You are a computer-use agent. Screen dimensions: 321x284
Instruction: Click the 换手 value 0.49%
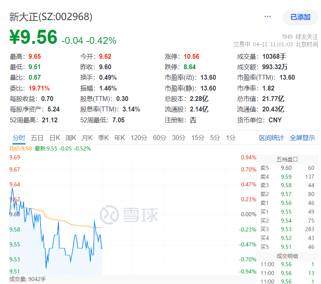108,77
